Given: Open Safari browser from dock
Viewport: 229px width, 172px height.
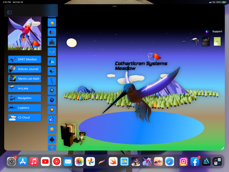Looking at the screenshot, I should point(170,162).
